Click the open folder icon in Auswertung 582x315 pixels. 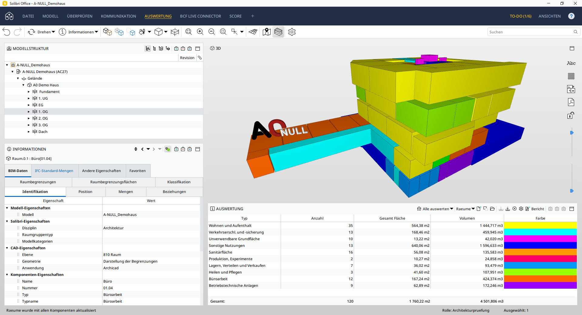click(x=492, y=209)
